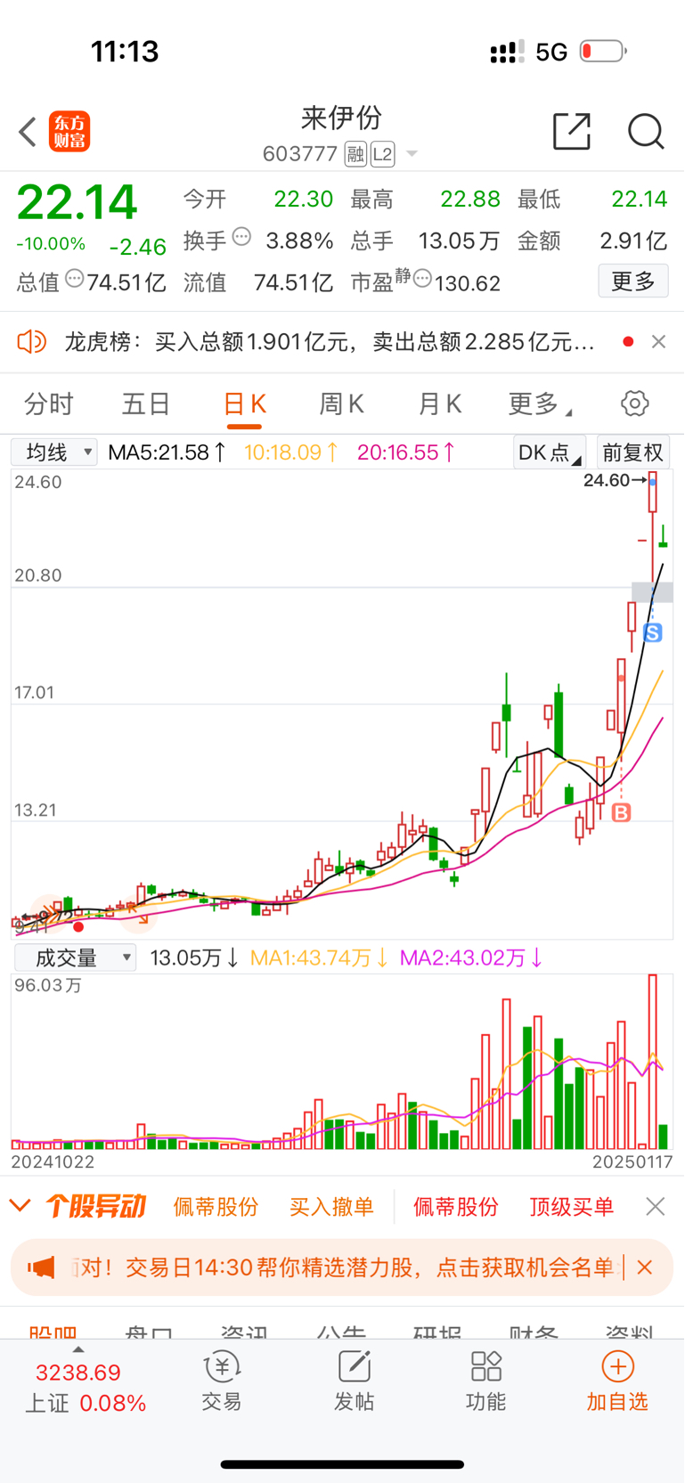Tap the back arrow icon

pyautogui.click(x=28, y=132)
